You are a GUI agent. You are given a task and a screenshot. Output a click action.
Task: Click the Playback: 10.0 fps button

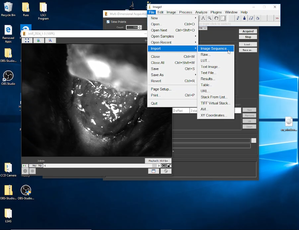point(158,161)
